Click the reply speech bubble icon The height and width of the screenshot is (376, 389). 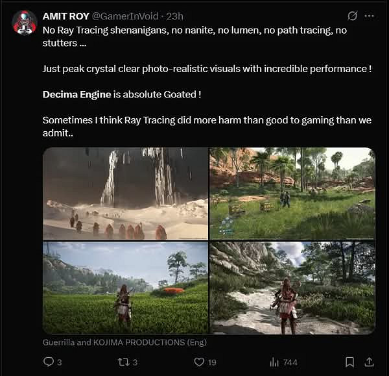coord(48,362)
